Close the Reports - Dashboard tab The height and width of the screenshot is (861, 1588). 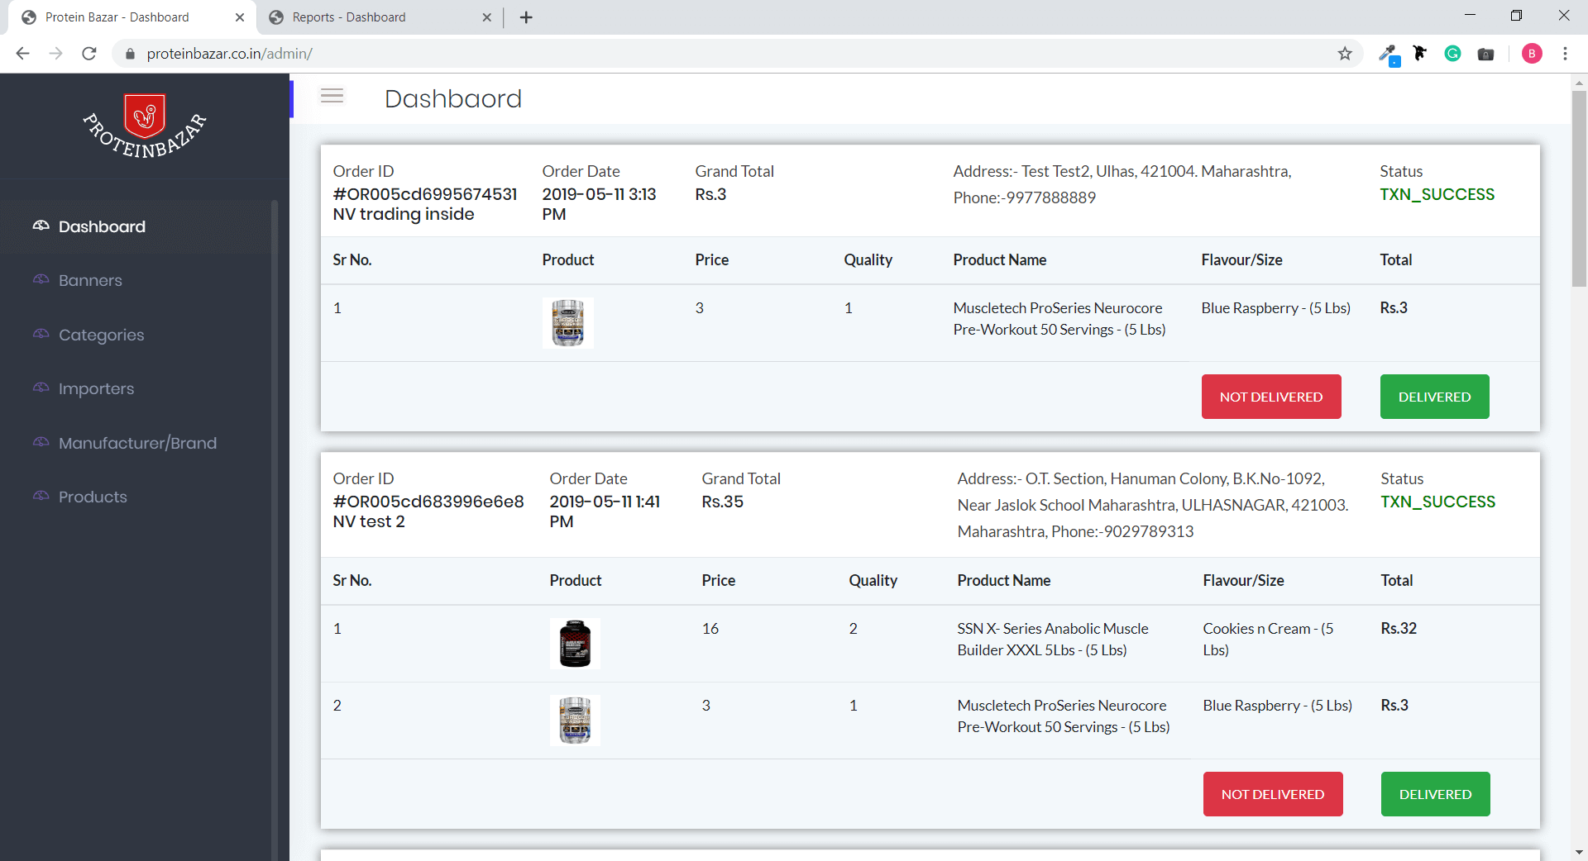[486, 17]
